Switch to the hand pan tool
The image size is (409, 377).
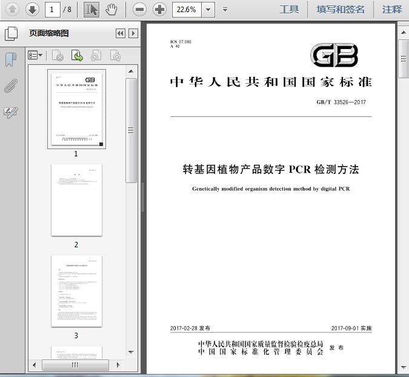(x=111, y=9)
